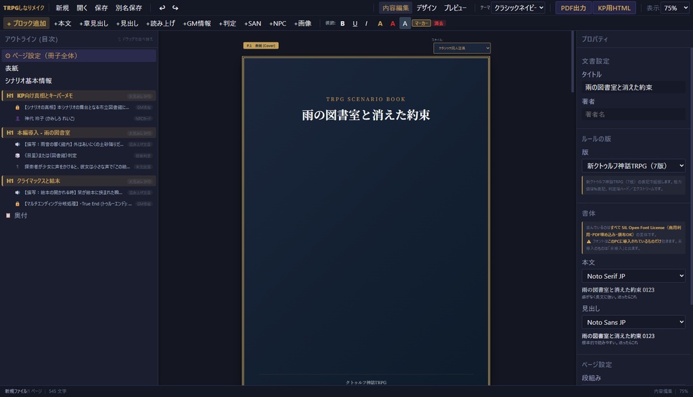This screenshot has width=693, height=397.
Task: Click the speaker icon on 絵本の開かれる時 row
Action: 18,192
